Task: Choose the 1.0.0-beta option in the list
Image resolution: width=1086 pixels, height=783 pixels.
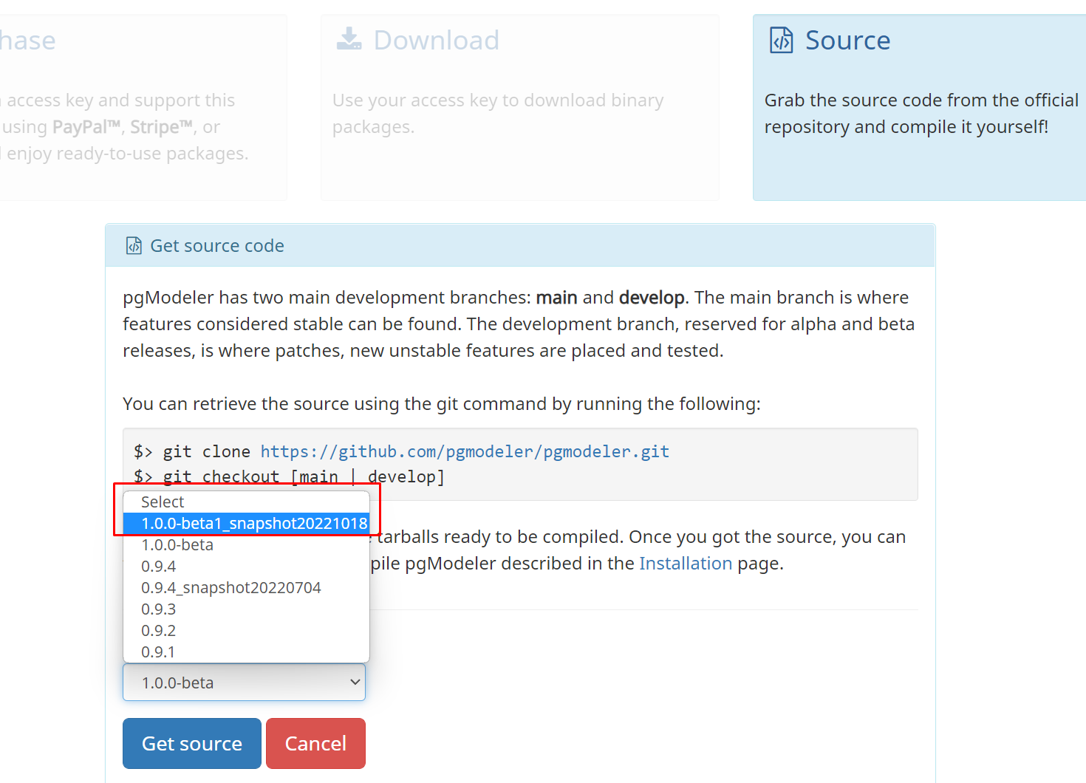Action: (246, 545)
